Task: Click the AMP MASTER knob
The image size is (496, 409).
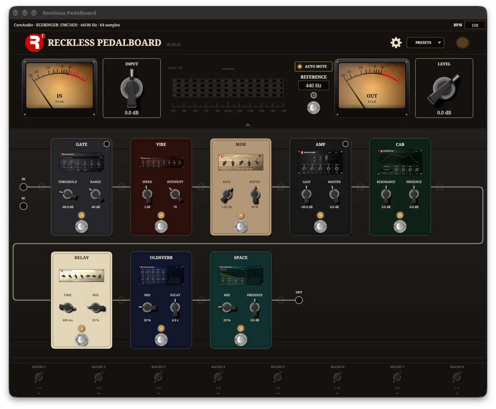Action: click(x=334, y=194)
